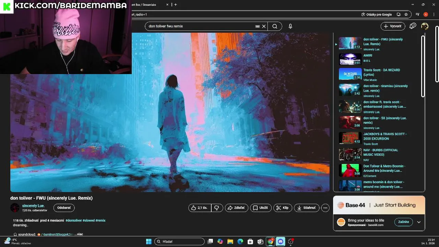Open the YouTube account avatar menu
The width and height of the screenshot is (439, 247).
tap(425, 26)
